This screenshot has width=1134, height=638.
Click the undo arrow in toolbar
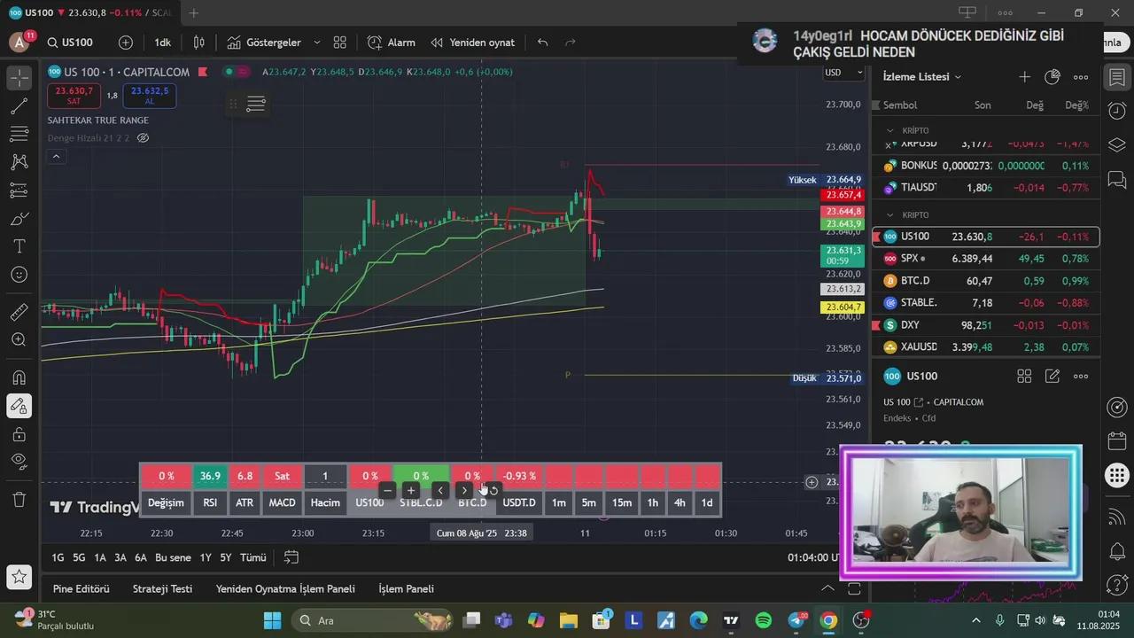542,43
